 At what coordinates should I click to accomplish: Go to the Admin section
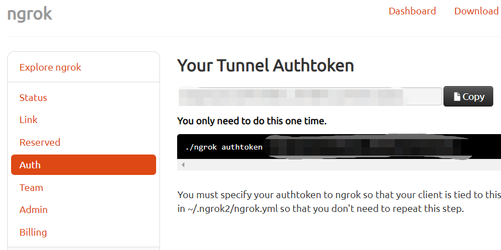pos(34,210)
